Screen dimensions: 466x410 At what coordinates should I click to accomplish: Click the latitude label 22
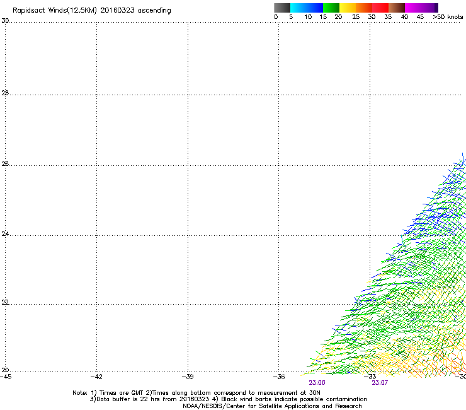[5, 302]
